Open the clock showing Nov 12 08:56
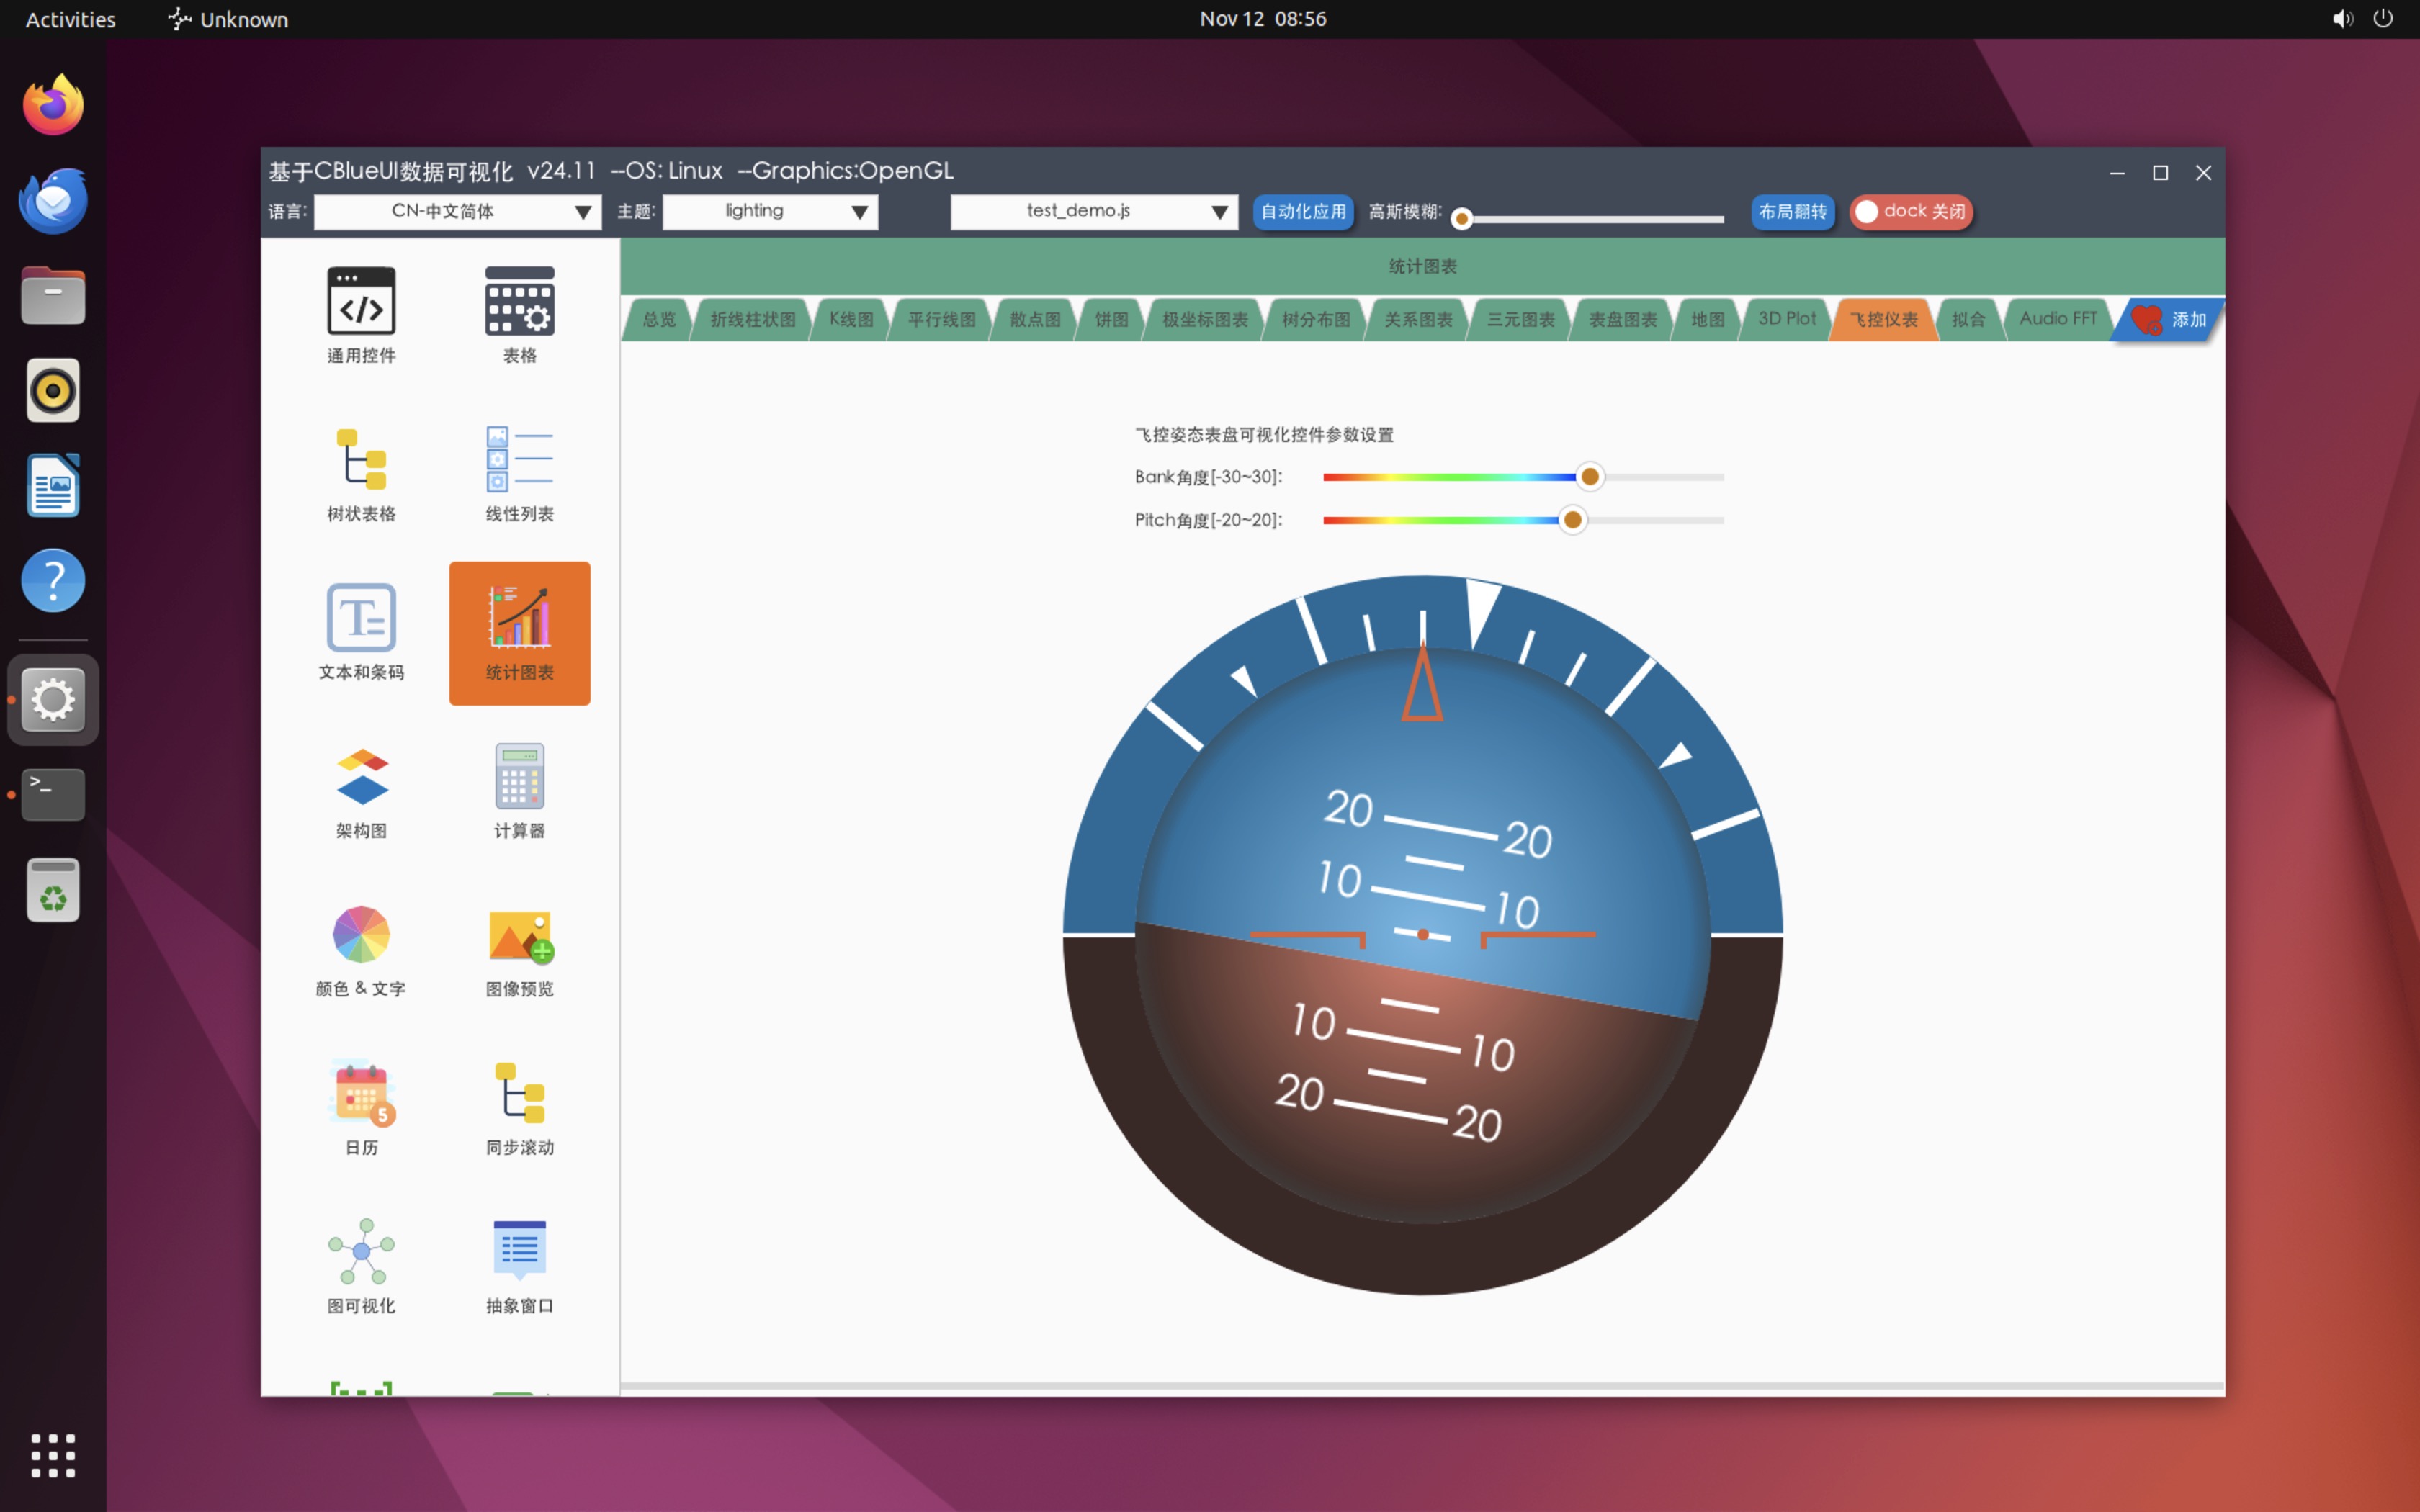This screenshot has width=2420, height=1512. coord(1263,19)
